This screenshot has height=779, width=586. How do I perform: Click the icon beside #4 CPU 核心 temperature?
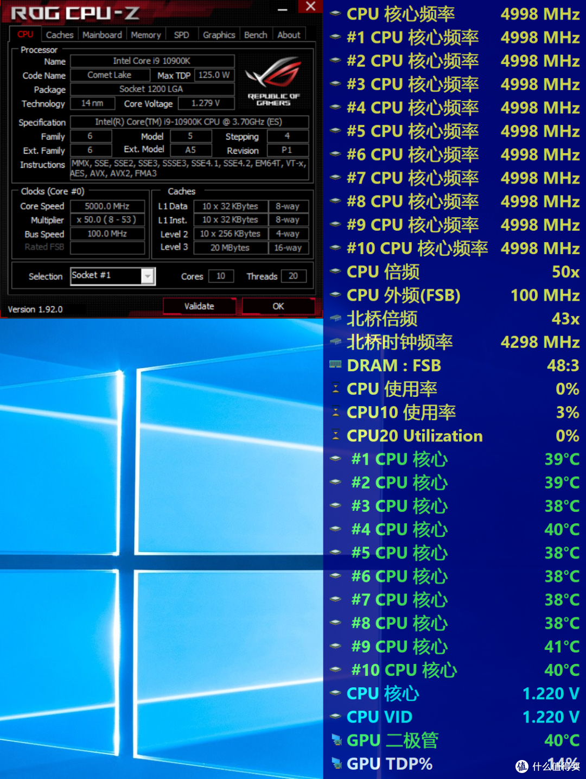[x=335, y=529]
